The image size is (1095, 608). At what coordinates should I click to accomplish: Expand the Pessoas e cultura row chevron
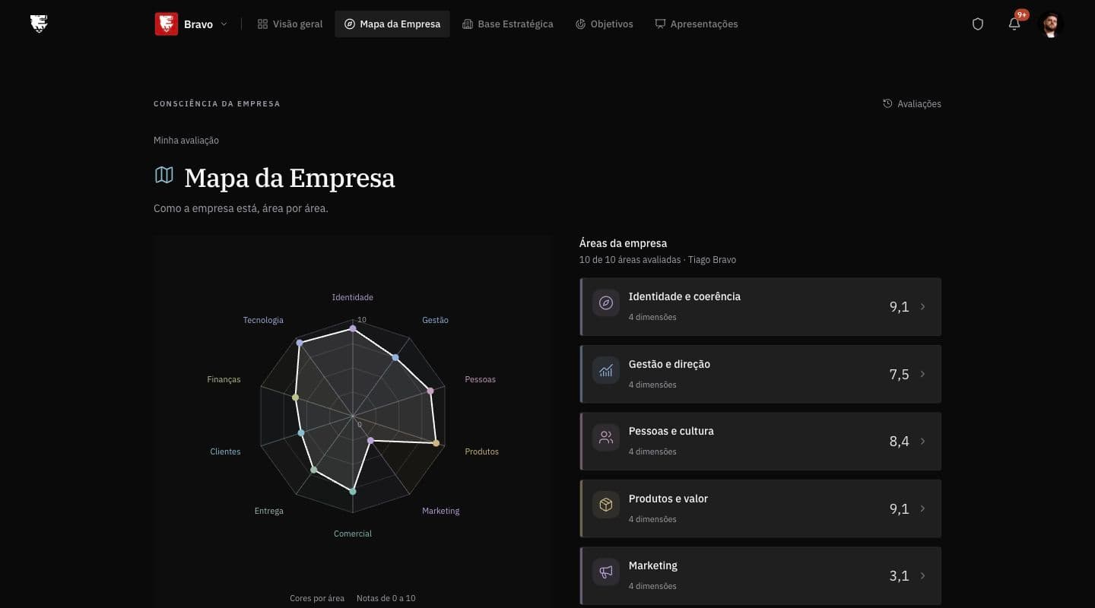[x=923, y=442]
